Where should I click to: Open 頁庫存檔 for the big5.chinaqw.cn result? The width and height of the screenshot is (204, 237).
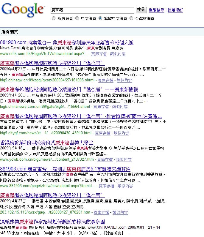pos(105,80)
